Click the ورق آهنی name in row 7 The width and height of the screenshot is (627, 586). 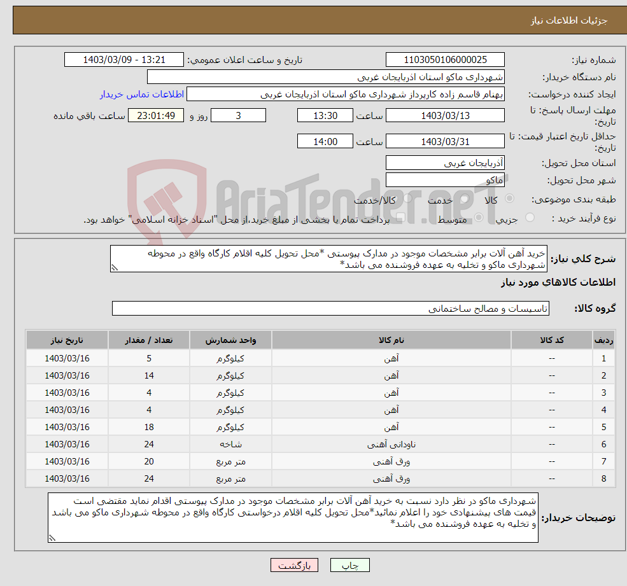pyautogui.click(x=391, y=462)
